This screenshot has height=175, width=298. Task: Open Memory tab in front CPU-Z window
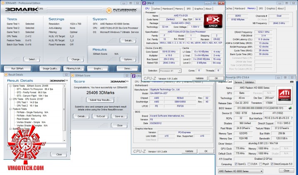click(x=179, y=9)
